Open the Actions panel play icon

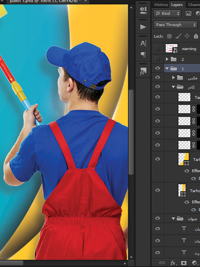(143, 27)
